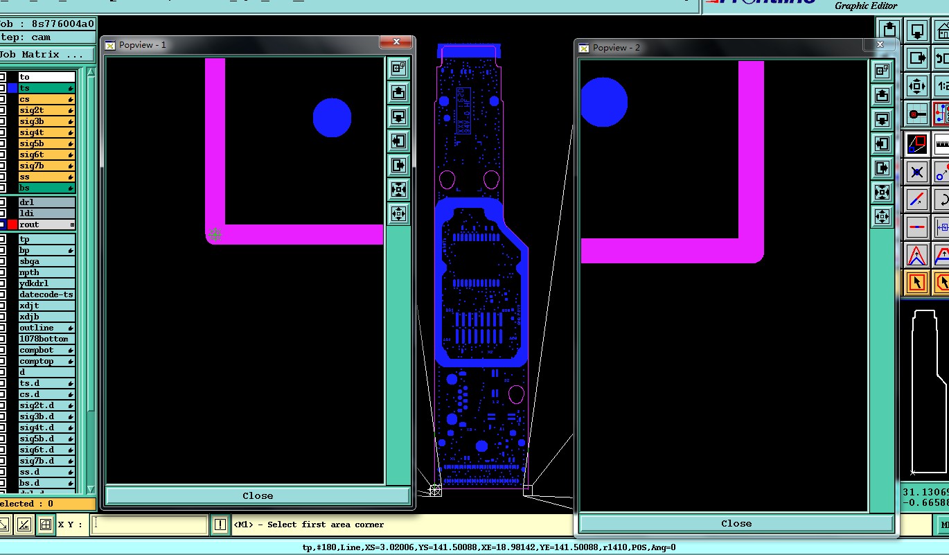Viewport: 949px width, 555px height.
Task: Click the red color swatch of rout layer
Action: pyautogui.click(x=12, y=224)
